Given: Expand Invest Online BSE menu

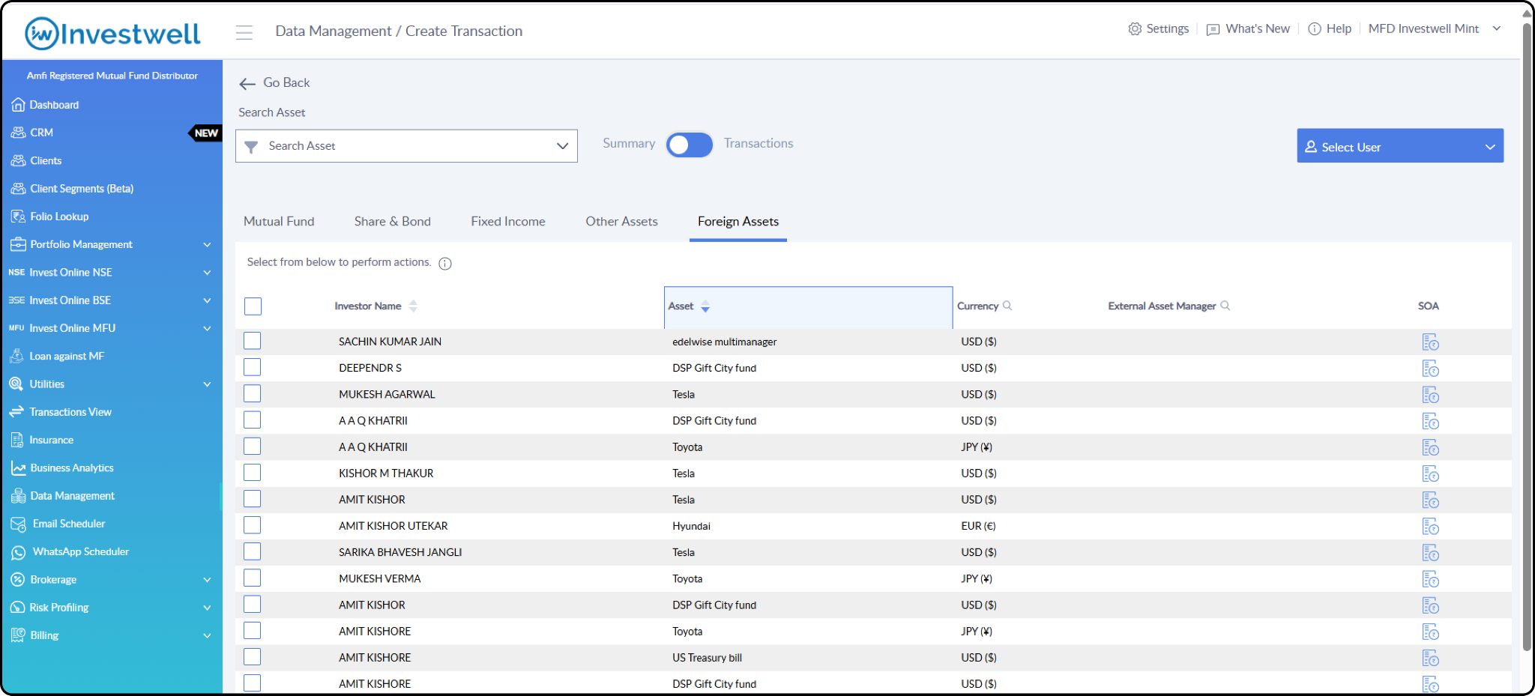Looking at the screenshot, I should click(208, 300).
